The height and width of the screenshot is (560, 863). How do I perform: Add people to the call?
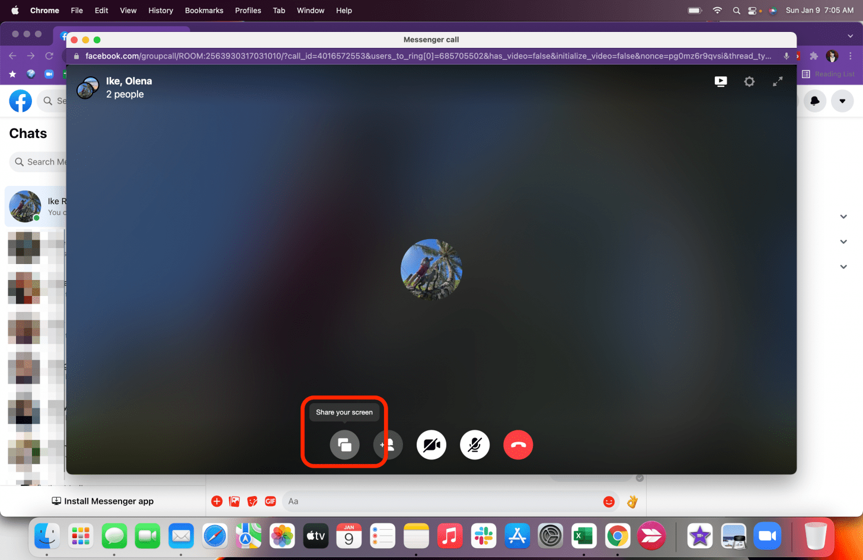(388, 445)
